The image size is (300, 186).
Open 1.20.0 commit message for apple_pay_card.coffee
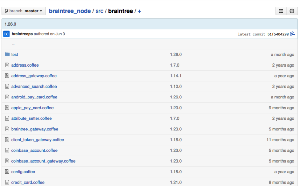176,108
